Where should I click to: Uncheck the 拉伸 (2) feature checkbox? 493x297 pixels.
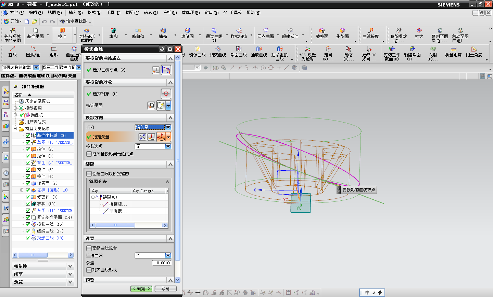[x=28, y=149]
